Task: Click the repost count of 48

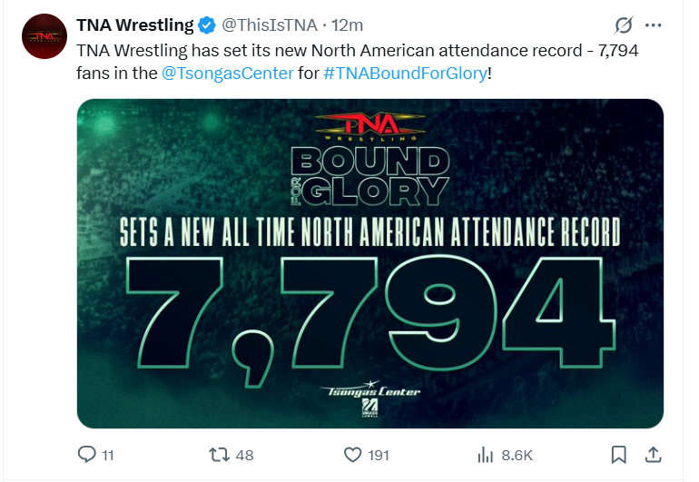Action: pyautogui.click(x=244, y=455)
